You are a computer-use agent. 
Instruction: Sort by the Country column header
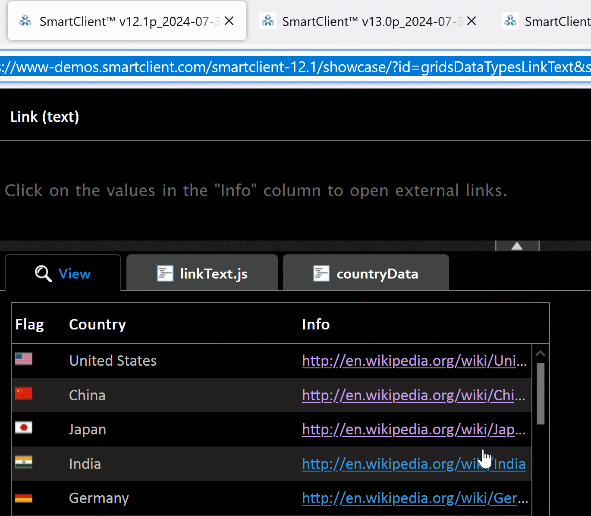(x=182, y=324)
